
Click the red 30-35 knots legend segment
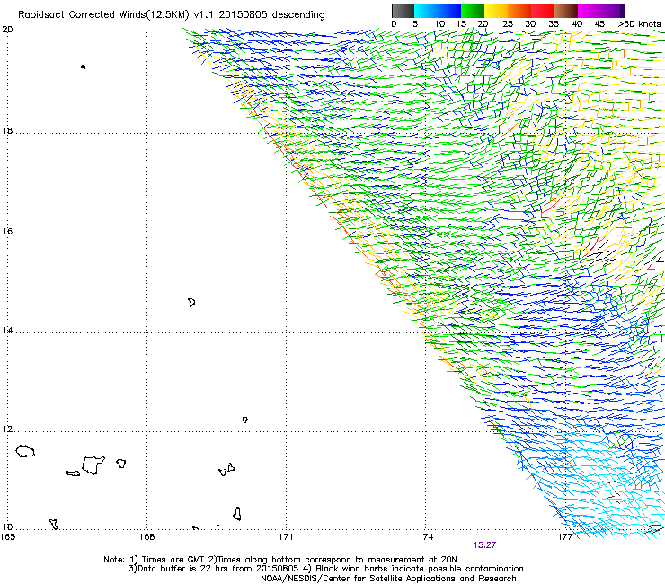click(542, 11)
